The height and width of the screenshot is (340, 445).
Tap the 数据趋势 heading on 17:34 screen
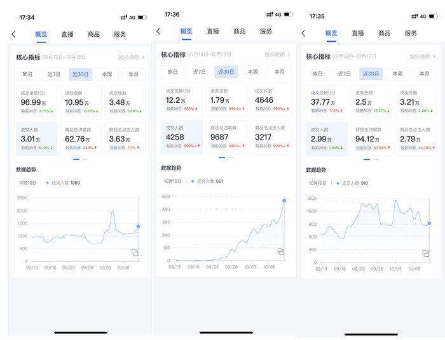pyautogui.click(x=26, y=169)
